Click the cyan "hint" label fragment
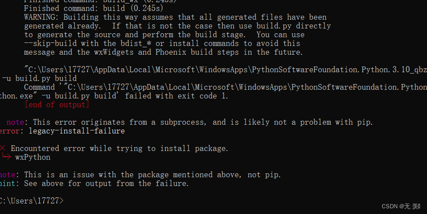Screen dimensions: 427x214 click(7, 183)
